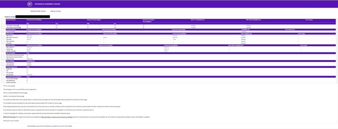Viewport: 338px width, 129px height.
Task: Select the WBC SOADSL 2+ row label
Action: coord(10,47)
